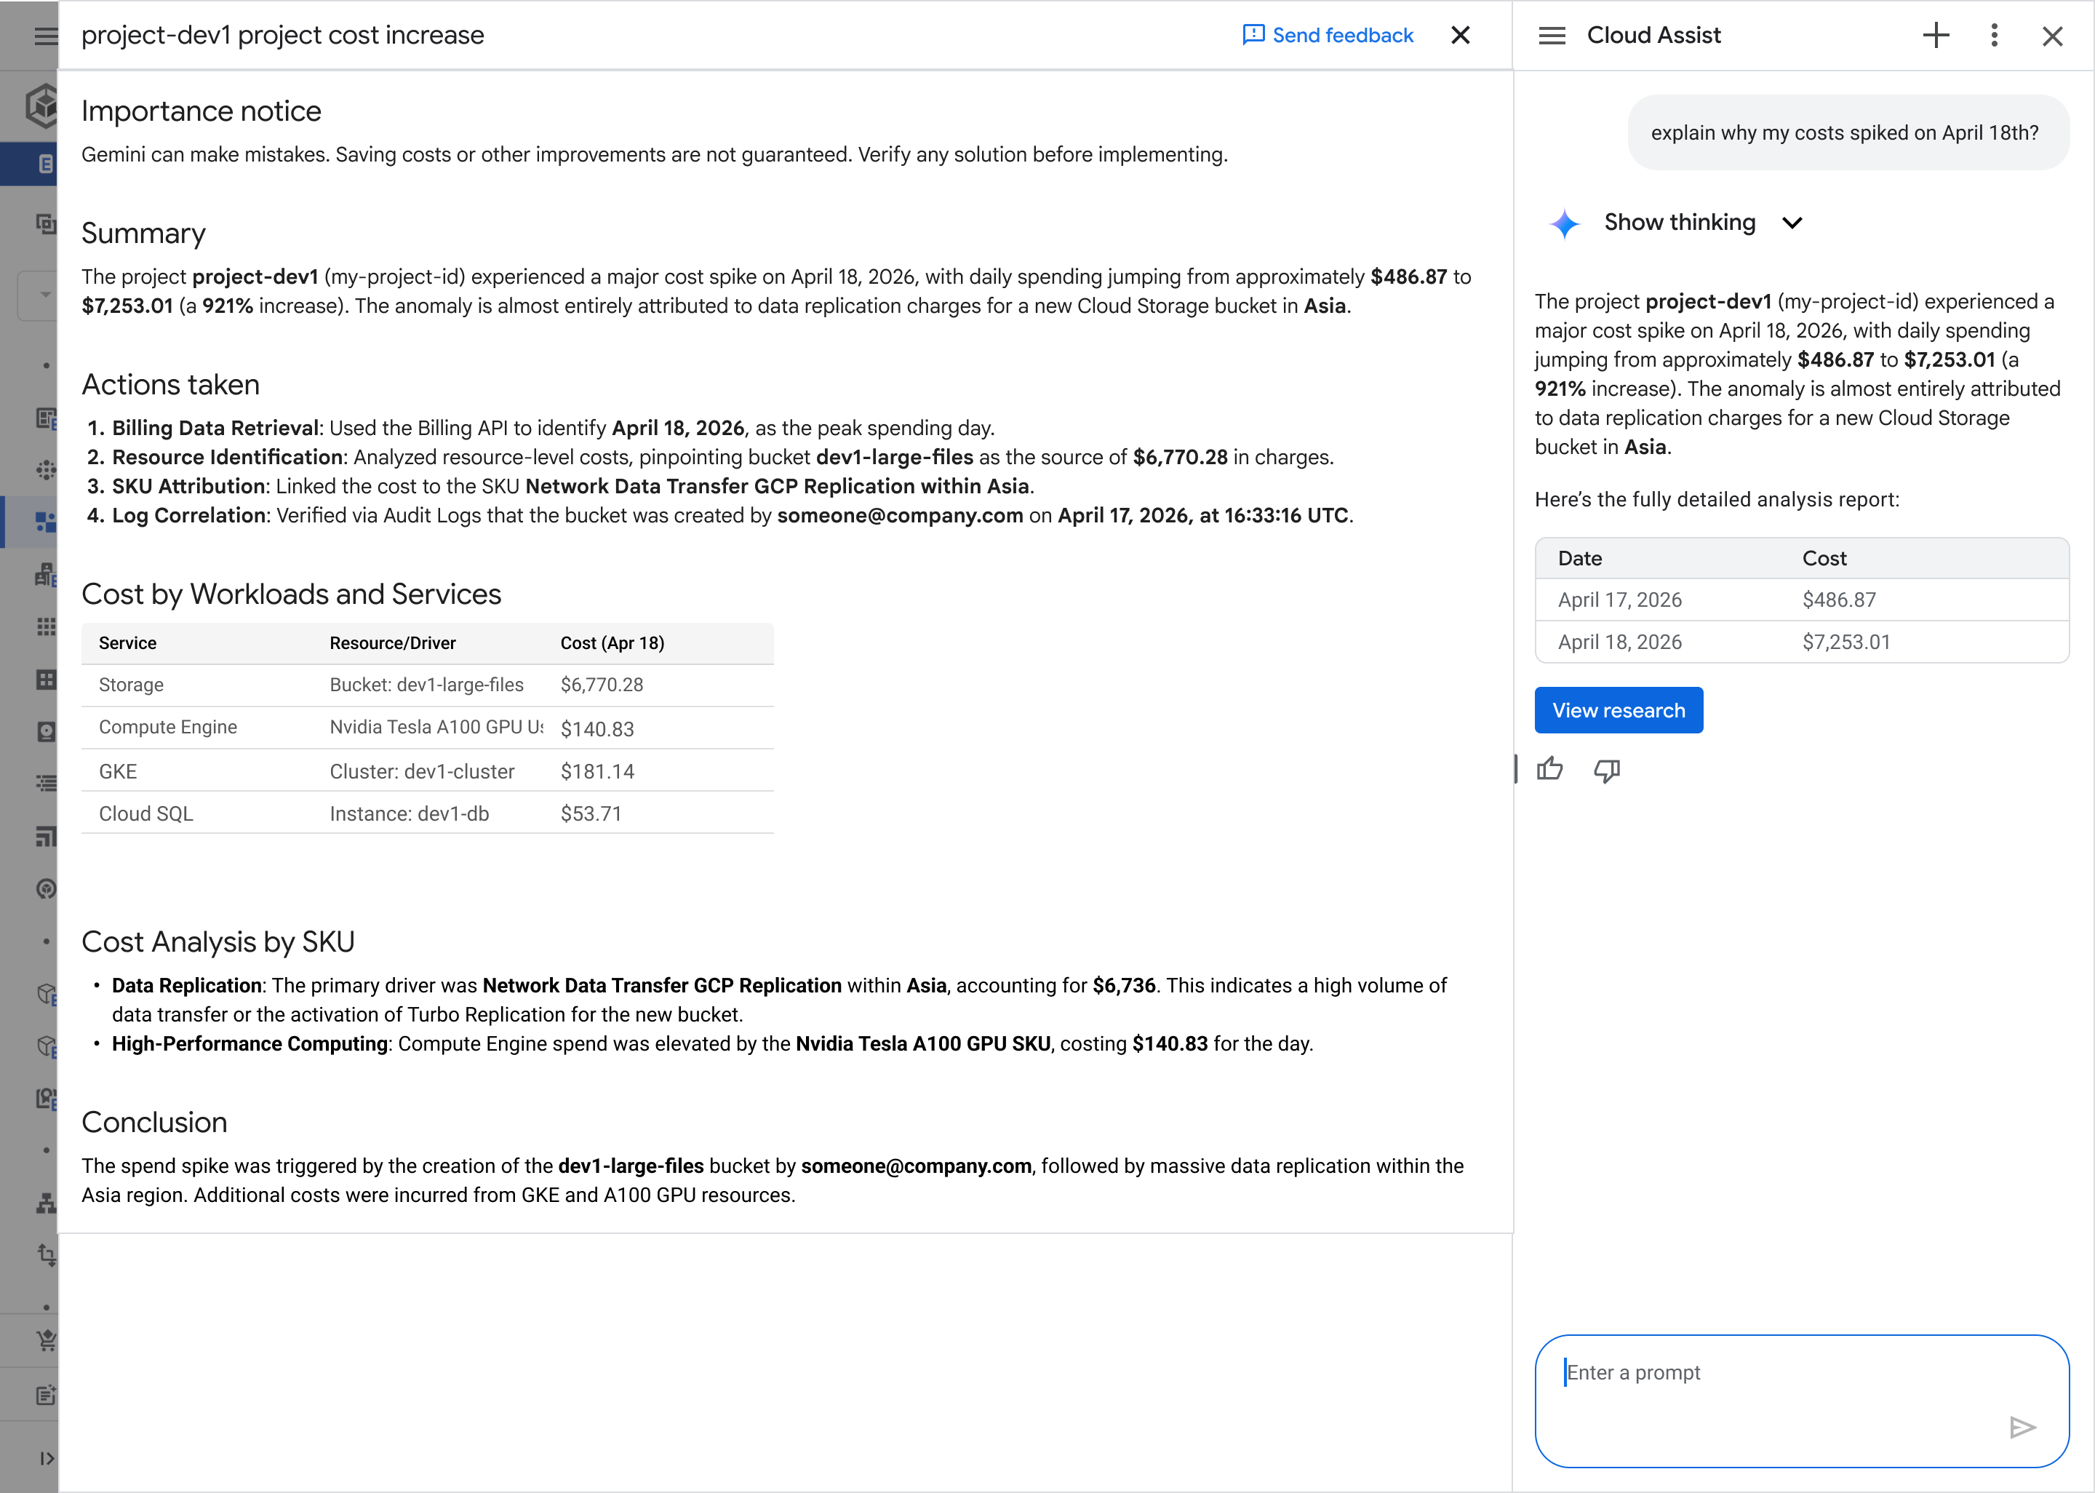Open Cloud Assist more options menu

click(1994, 36)
